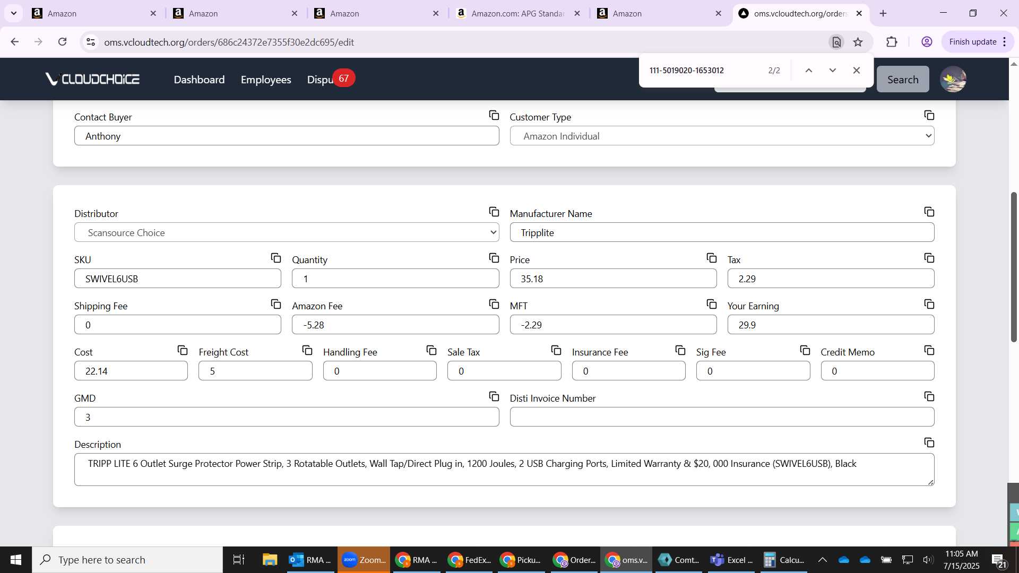Open the tab search dropdown arrow
Image resolution: width=1019 pixels, height=573 pixels.
(14, 13)
